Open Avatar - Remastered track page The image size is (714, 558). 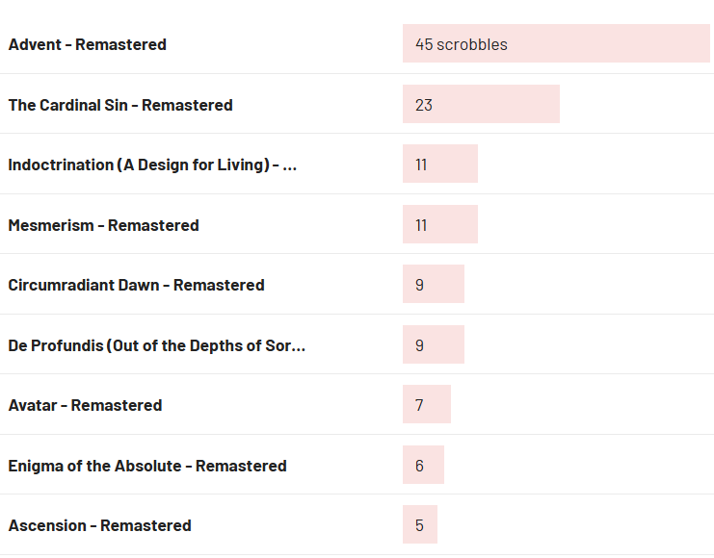point(85,405)
